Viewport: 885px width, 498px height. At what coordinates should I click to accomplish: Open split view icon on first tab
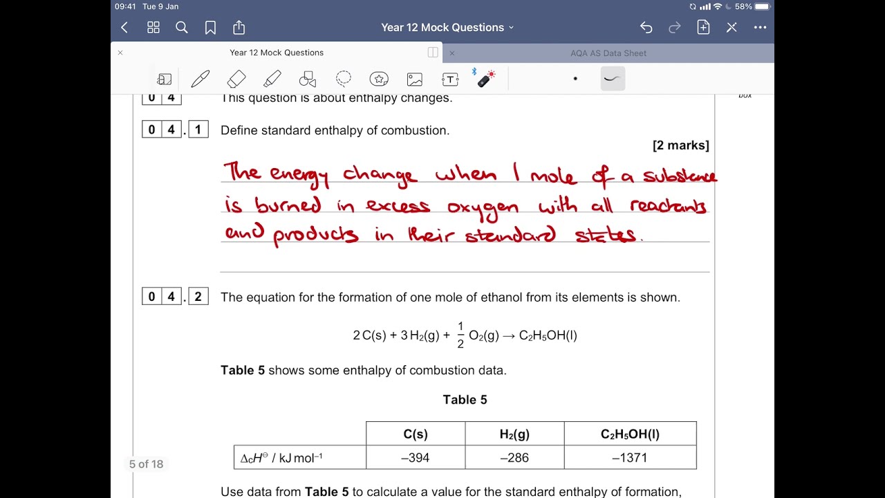(433, 53)
